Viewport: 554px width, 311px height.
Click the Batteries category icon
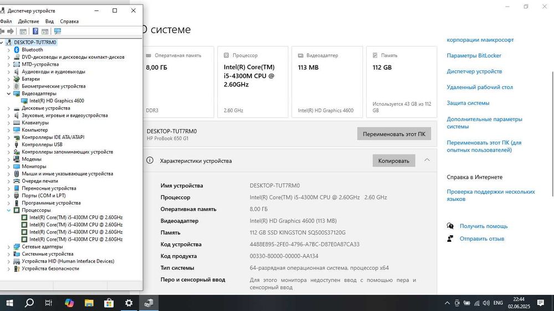(17, 79)
